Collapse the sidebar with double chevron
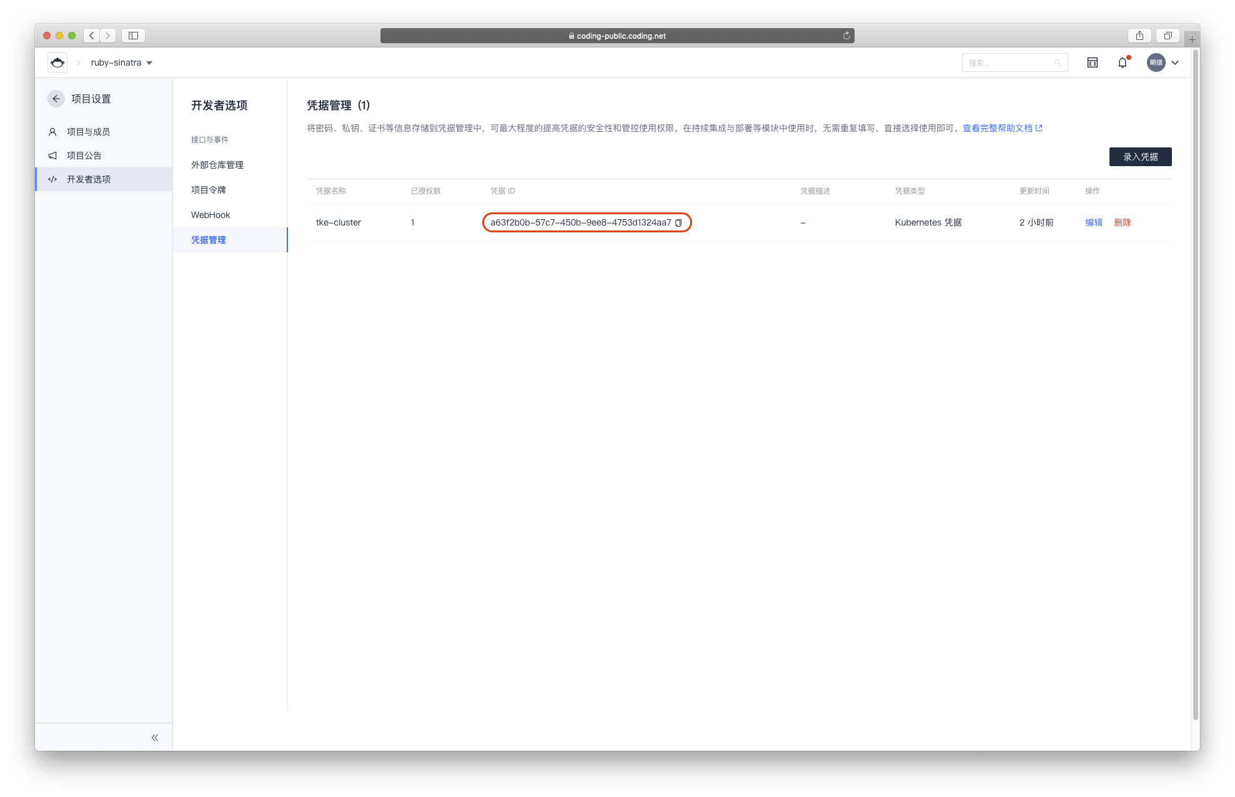The image size is (1235, 797). 155,738
